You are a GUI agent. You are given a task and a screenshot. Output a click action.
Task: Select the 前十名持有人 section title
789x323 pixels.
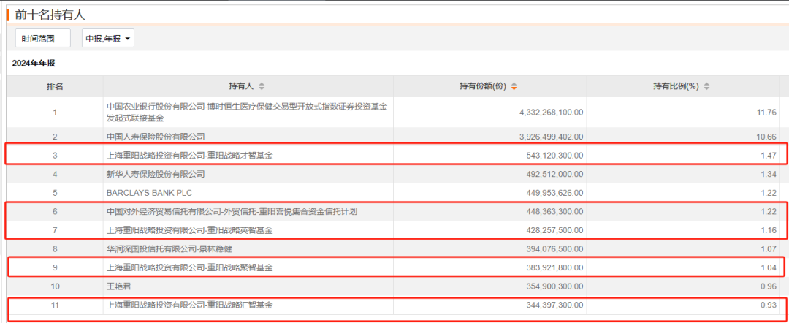[x=50, y=15]
